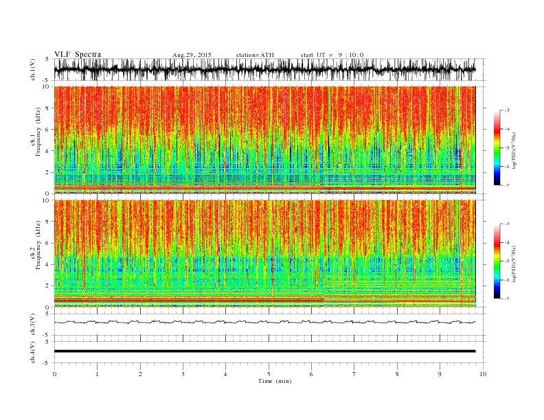Image resolution: width=544 pixels, height=420 pixels.
Task: Click time axis tick label "4"
Action: [x=226, y=374]
